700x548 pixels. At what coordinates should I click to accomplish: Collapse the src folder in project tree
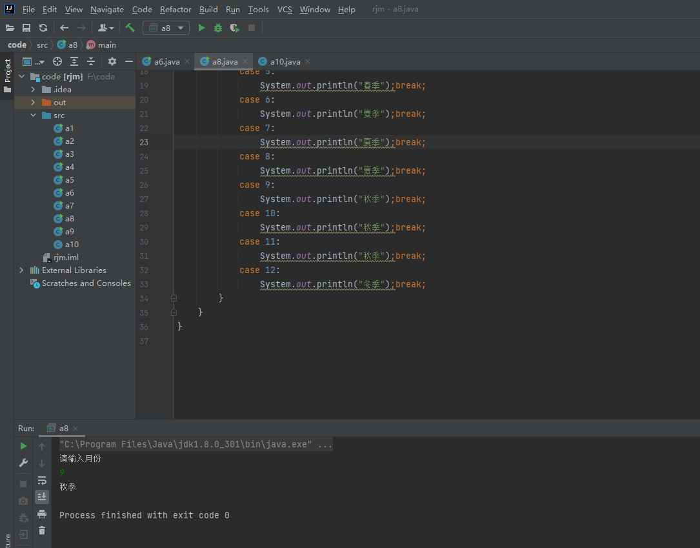point(33,116)
